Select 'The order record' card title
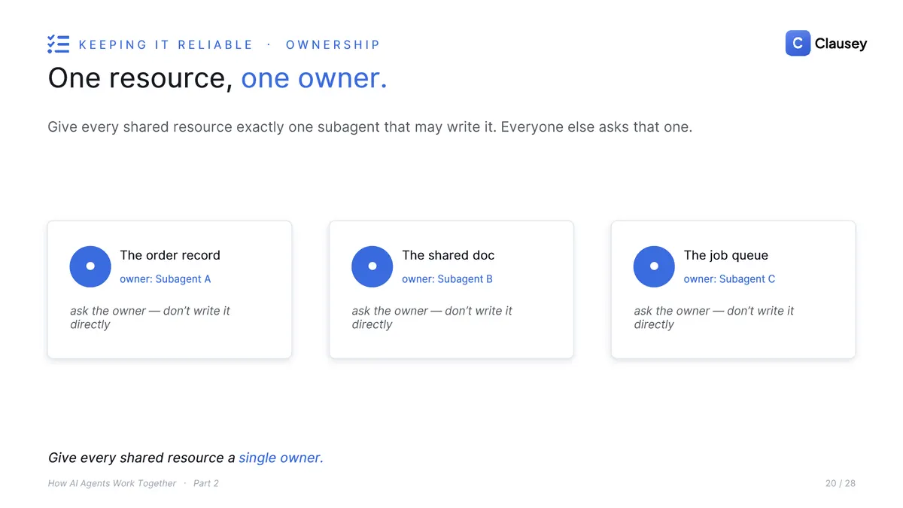This screenshot has width=903, height=508. point(170,255)
